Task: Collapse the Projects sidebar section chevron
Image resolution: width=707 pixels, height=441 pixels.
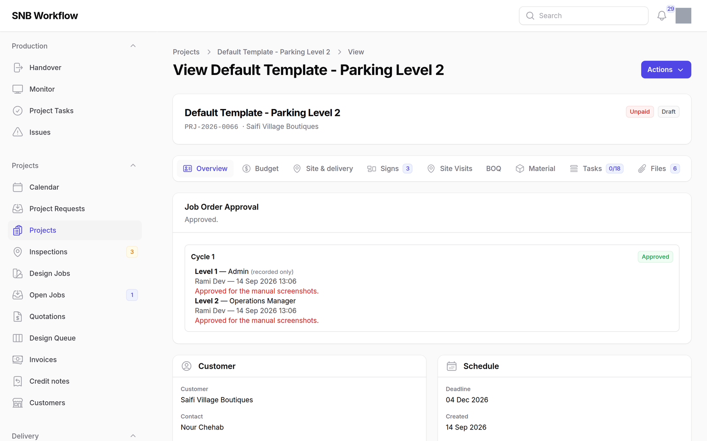Action: (x=133, y=165)
